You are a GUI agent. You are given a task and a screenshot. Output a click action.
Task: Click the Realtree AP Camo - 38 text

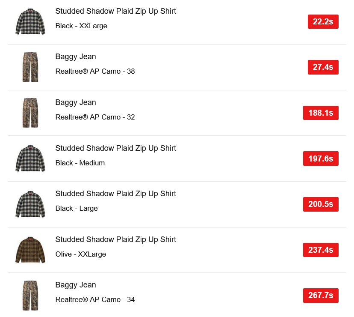tap(95, 71)
